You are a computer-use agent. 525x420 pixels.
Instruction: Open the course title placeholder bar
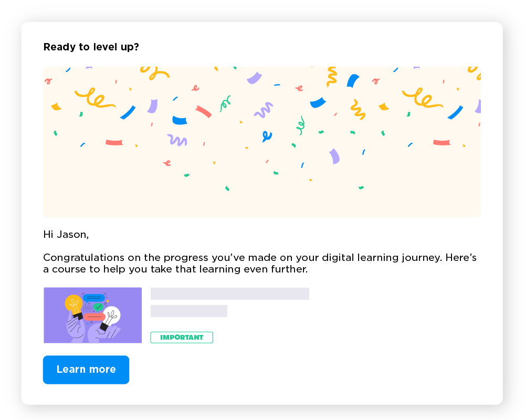point(229,293)
